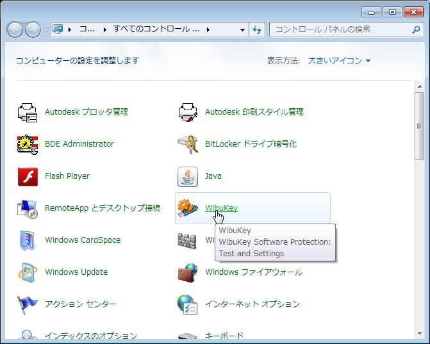Open the Flash Player link
430x344 pixels.
[67, 176]
